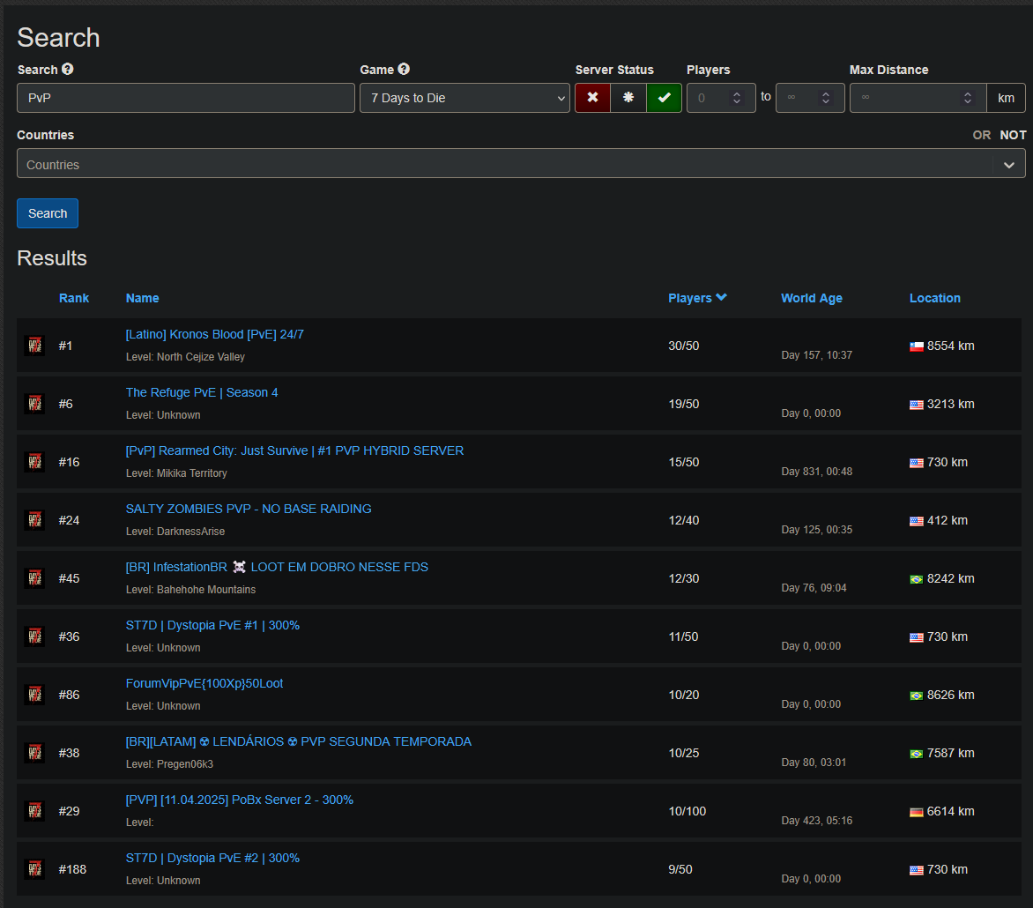Sort results by Location column
Viewport: 1033px width, 908px height.
[x=935, y=298]
